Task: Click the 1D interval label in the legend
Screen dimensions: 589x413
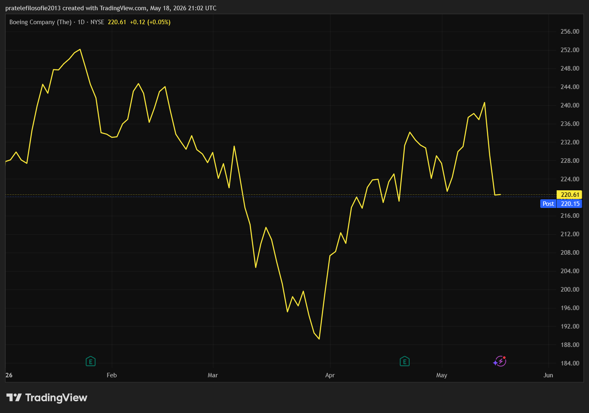Action: point(81,22)
